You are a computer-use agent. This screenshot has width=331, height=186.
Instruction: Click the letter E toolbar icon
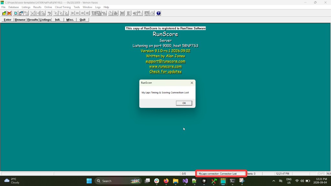128,13
